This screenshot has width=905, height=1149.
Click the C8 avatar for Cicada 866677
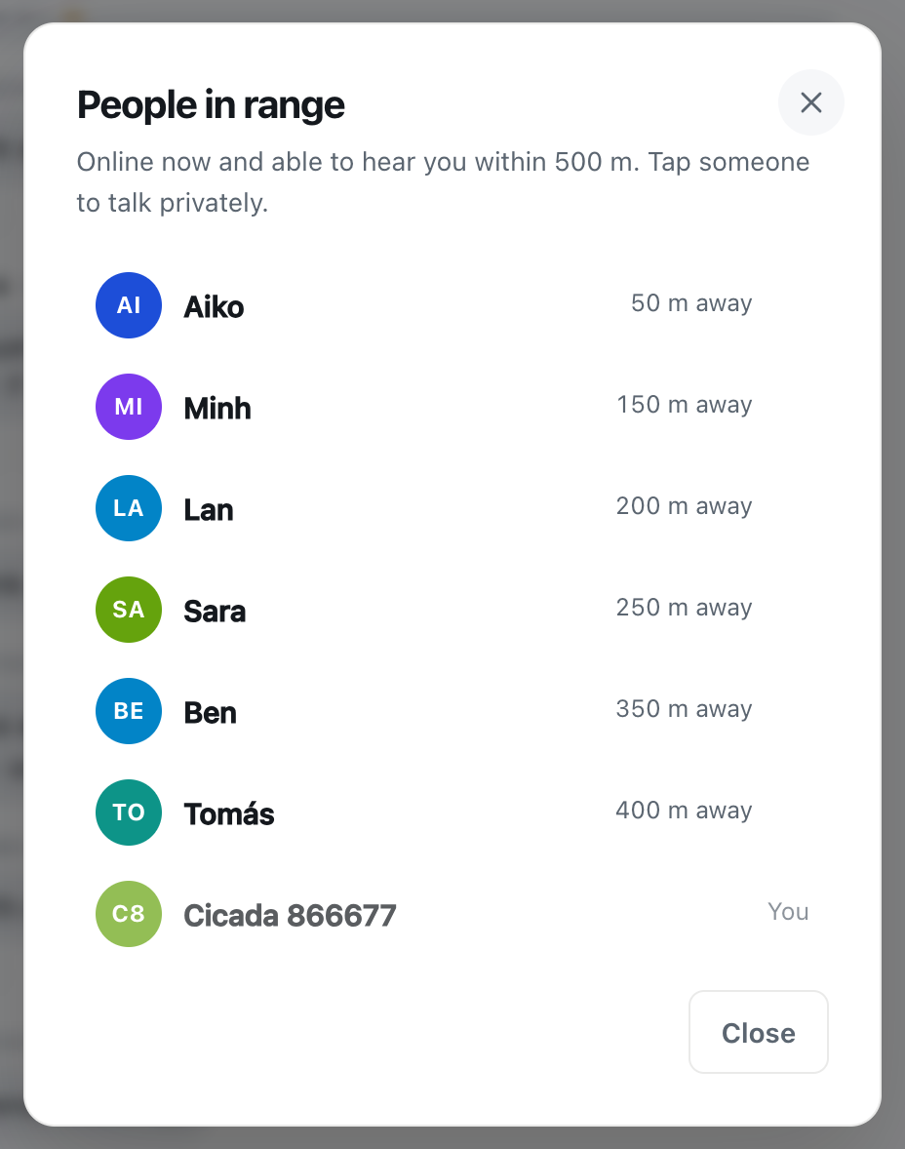click(128, 914)
